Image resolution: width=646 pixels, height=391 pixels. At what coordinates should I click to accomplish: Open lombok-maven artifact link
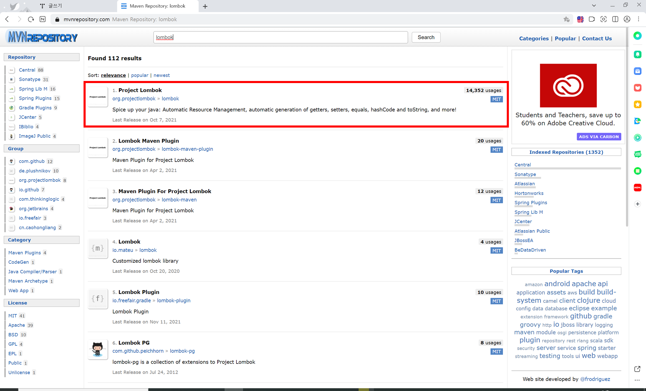(x=179, y=199)
